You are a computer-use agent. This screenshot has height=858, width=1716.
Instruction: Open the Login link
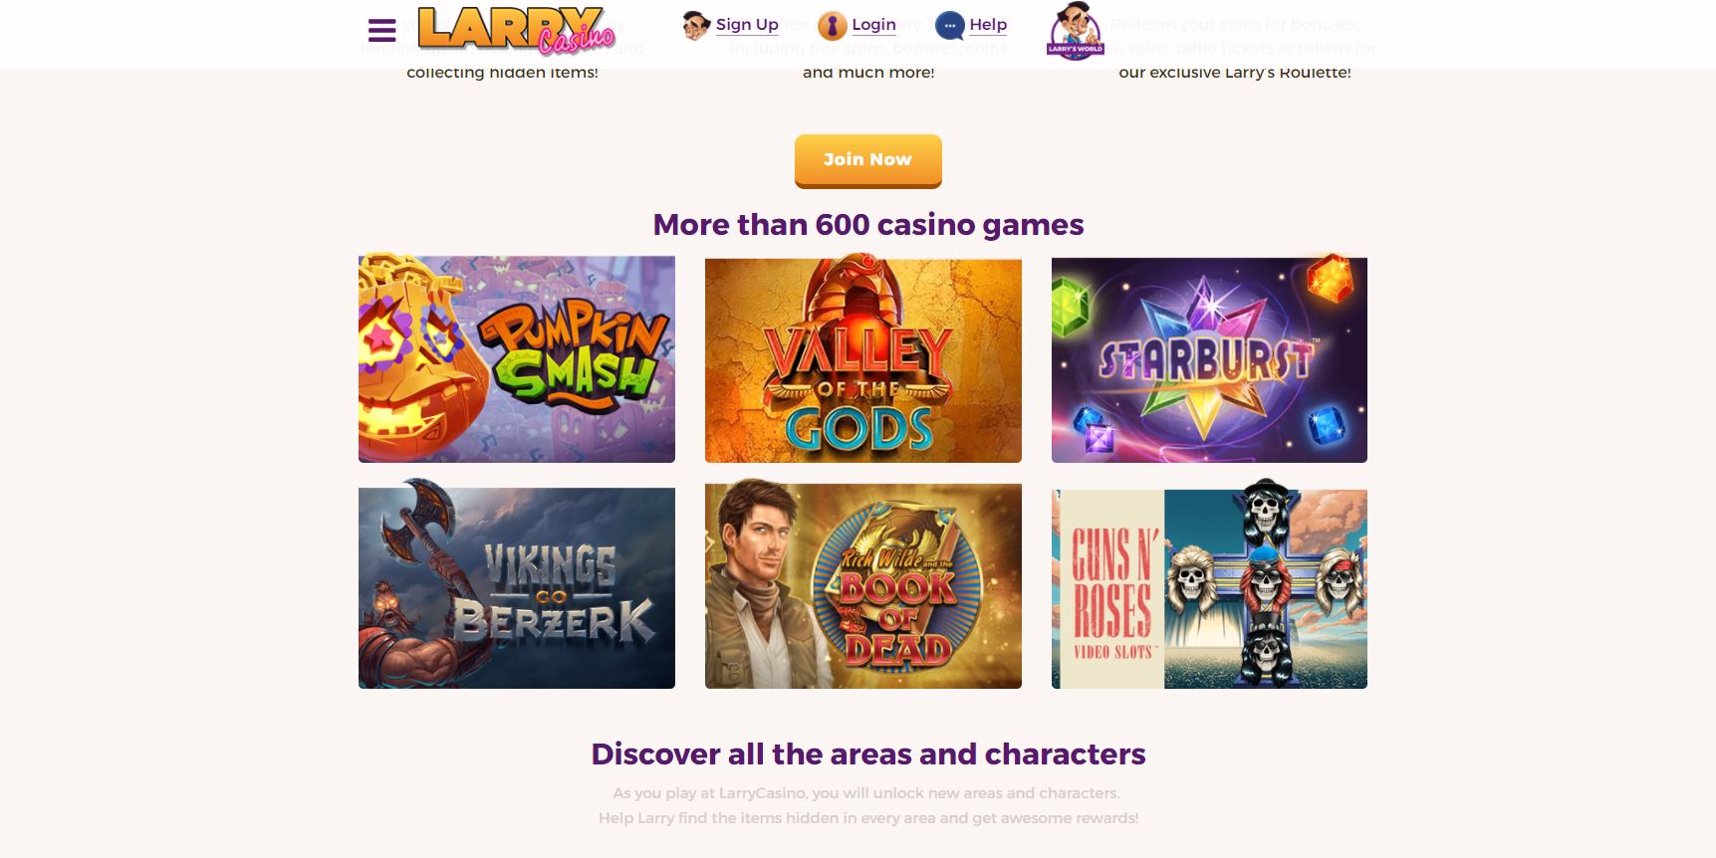point(873,25)
